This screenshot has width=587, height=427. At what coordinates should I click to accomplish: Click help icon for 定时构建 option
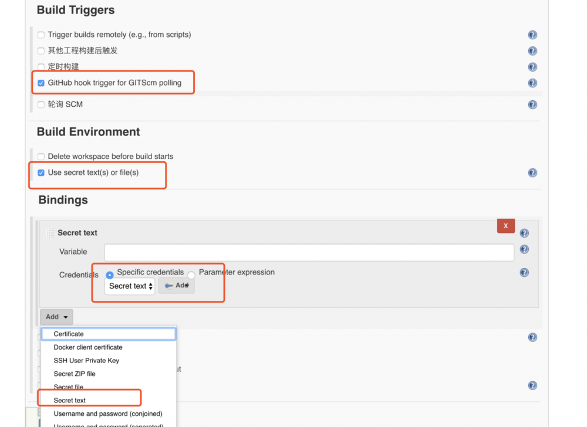click(x=532, y=67)
